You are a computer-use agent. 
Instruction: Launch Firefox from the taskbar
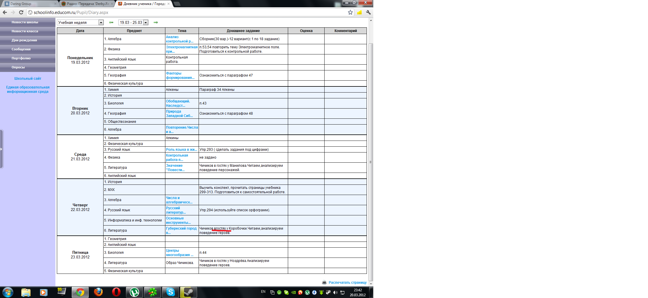pos(98,292)
